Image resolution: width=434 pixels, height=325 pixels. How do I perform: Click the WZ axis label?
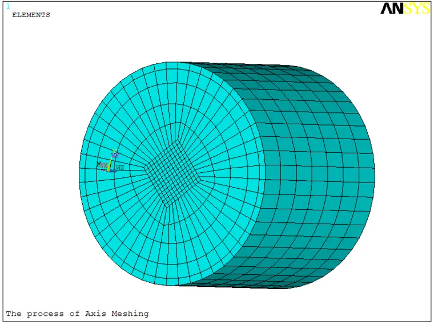click(x=120, y=168)
